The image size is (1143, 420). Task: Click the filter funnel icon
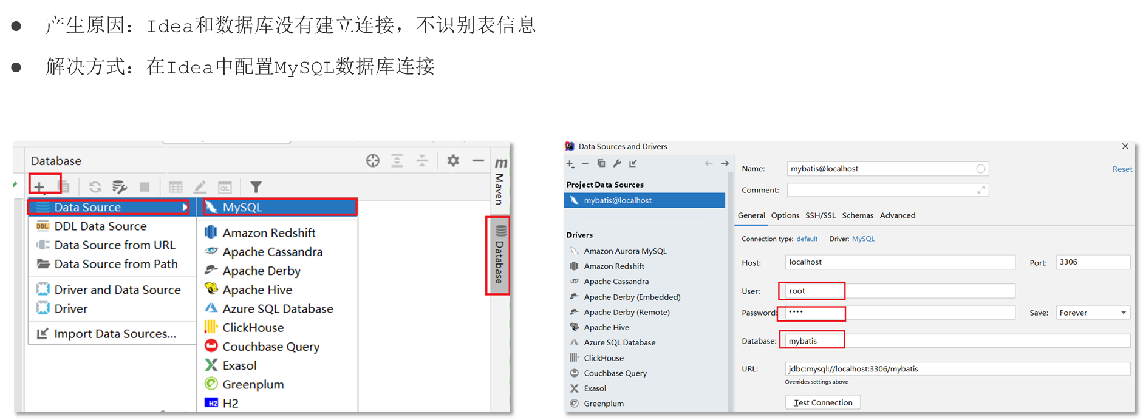(256, 187)
